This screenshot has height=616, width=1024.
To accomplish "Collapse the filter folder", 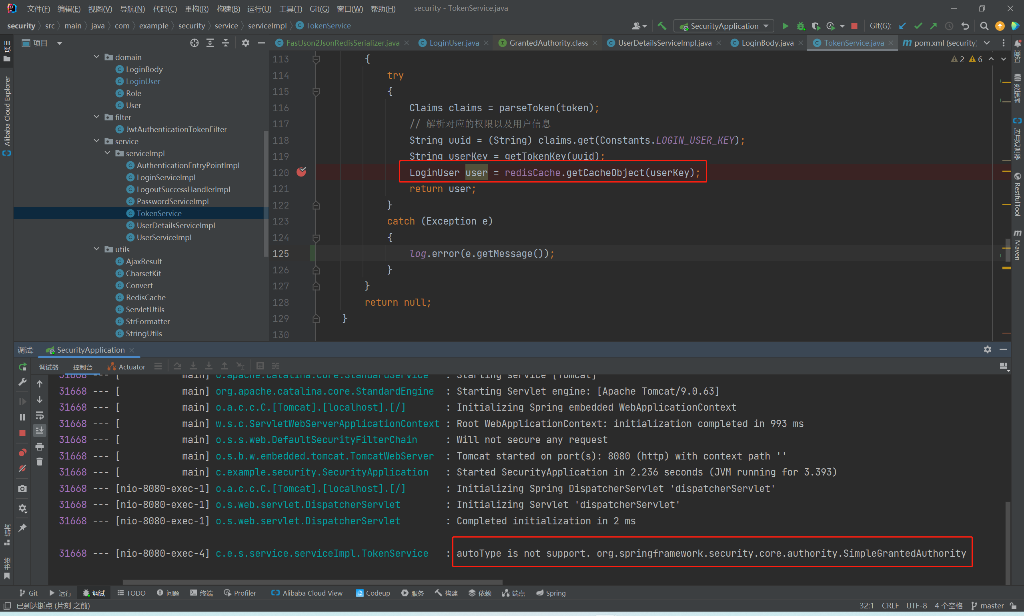I will pos(97,117).
